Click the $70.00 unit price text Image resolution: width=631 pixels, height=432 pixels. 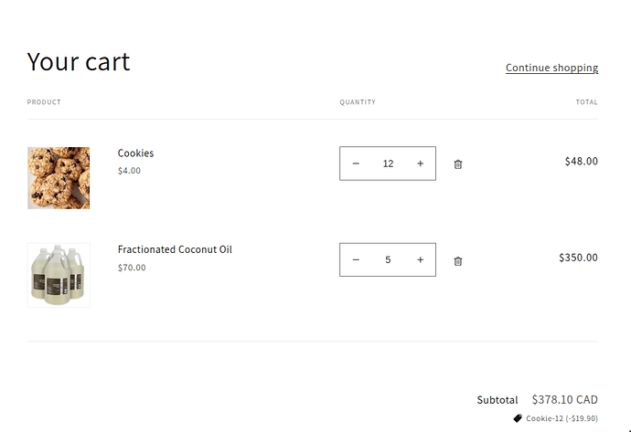132,268
